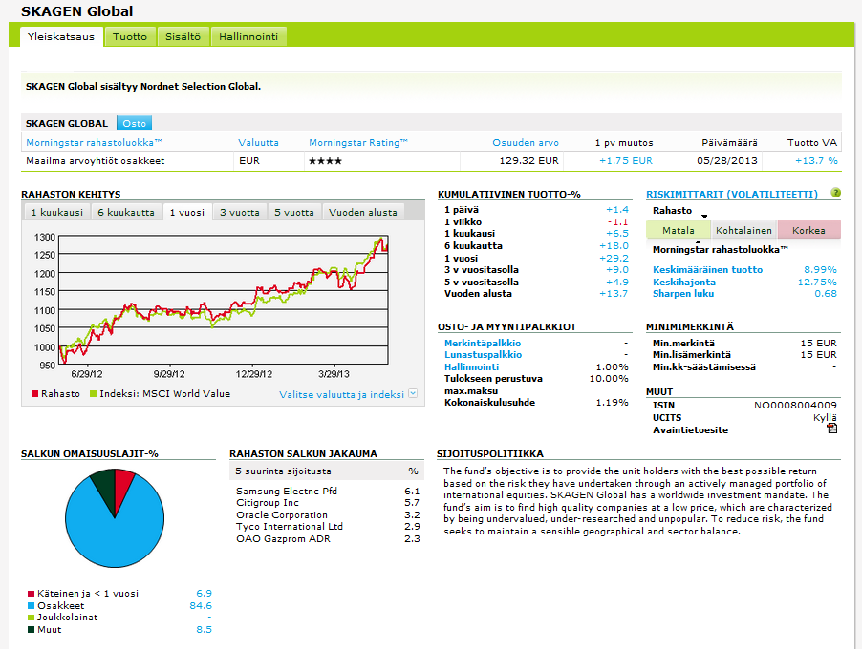The height and width of the screenshot is (649, 862).
Task: Open the volatility help question-mark icon
Action: coord(835,193)
